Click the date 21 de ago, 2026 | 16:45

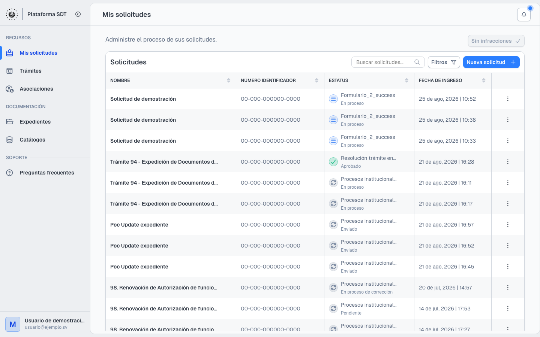click(446, 267)
